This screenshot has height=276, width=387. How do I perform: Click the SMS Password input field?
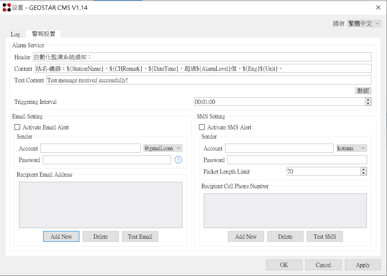tap(297, 160)
